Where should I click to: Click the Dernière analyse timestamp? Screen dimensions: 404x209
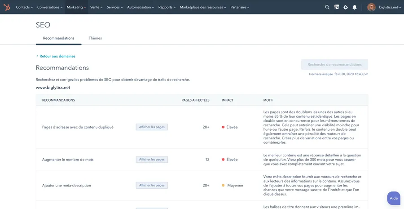pyautogui.click(x=338, y=74)
